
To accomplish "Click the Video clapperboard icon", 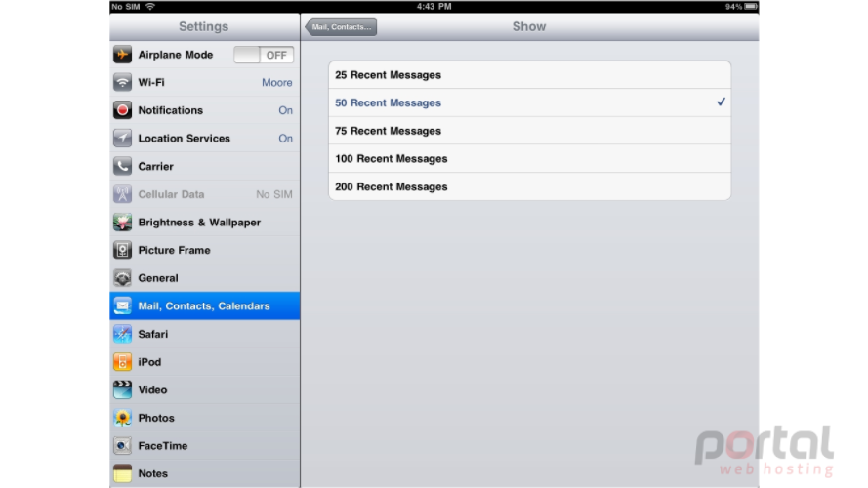I will click(122, 389).
